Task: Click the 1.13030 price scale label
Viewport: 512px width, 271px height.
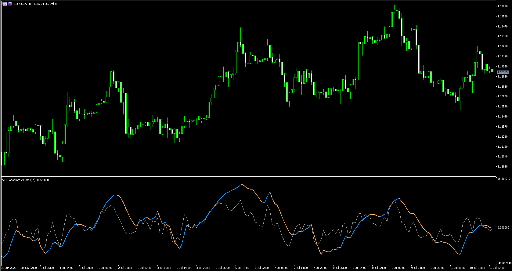Action: coord(502,67)
